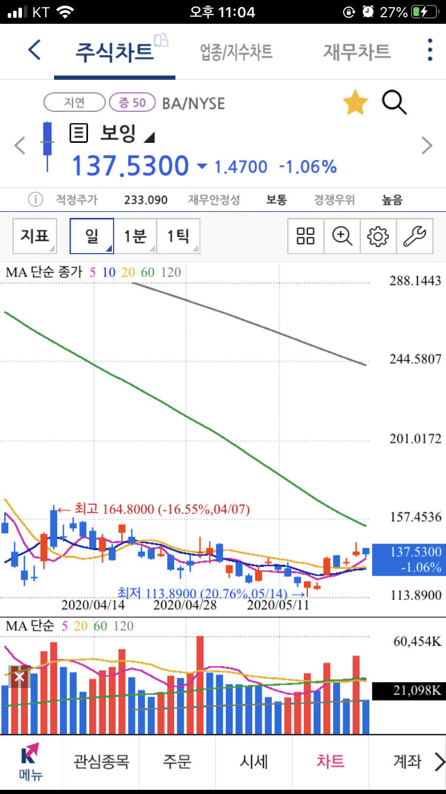Tap the 60,454K volume axis label
Image resolution: width=446 pixels, height=794 pixels.
(417, 642)
